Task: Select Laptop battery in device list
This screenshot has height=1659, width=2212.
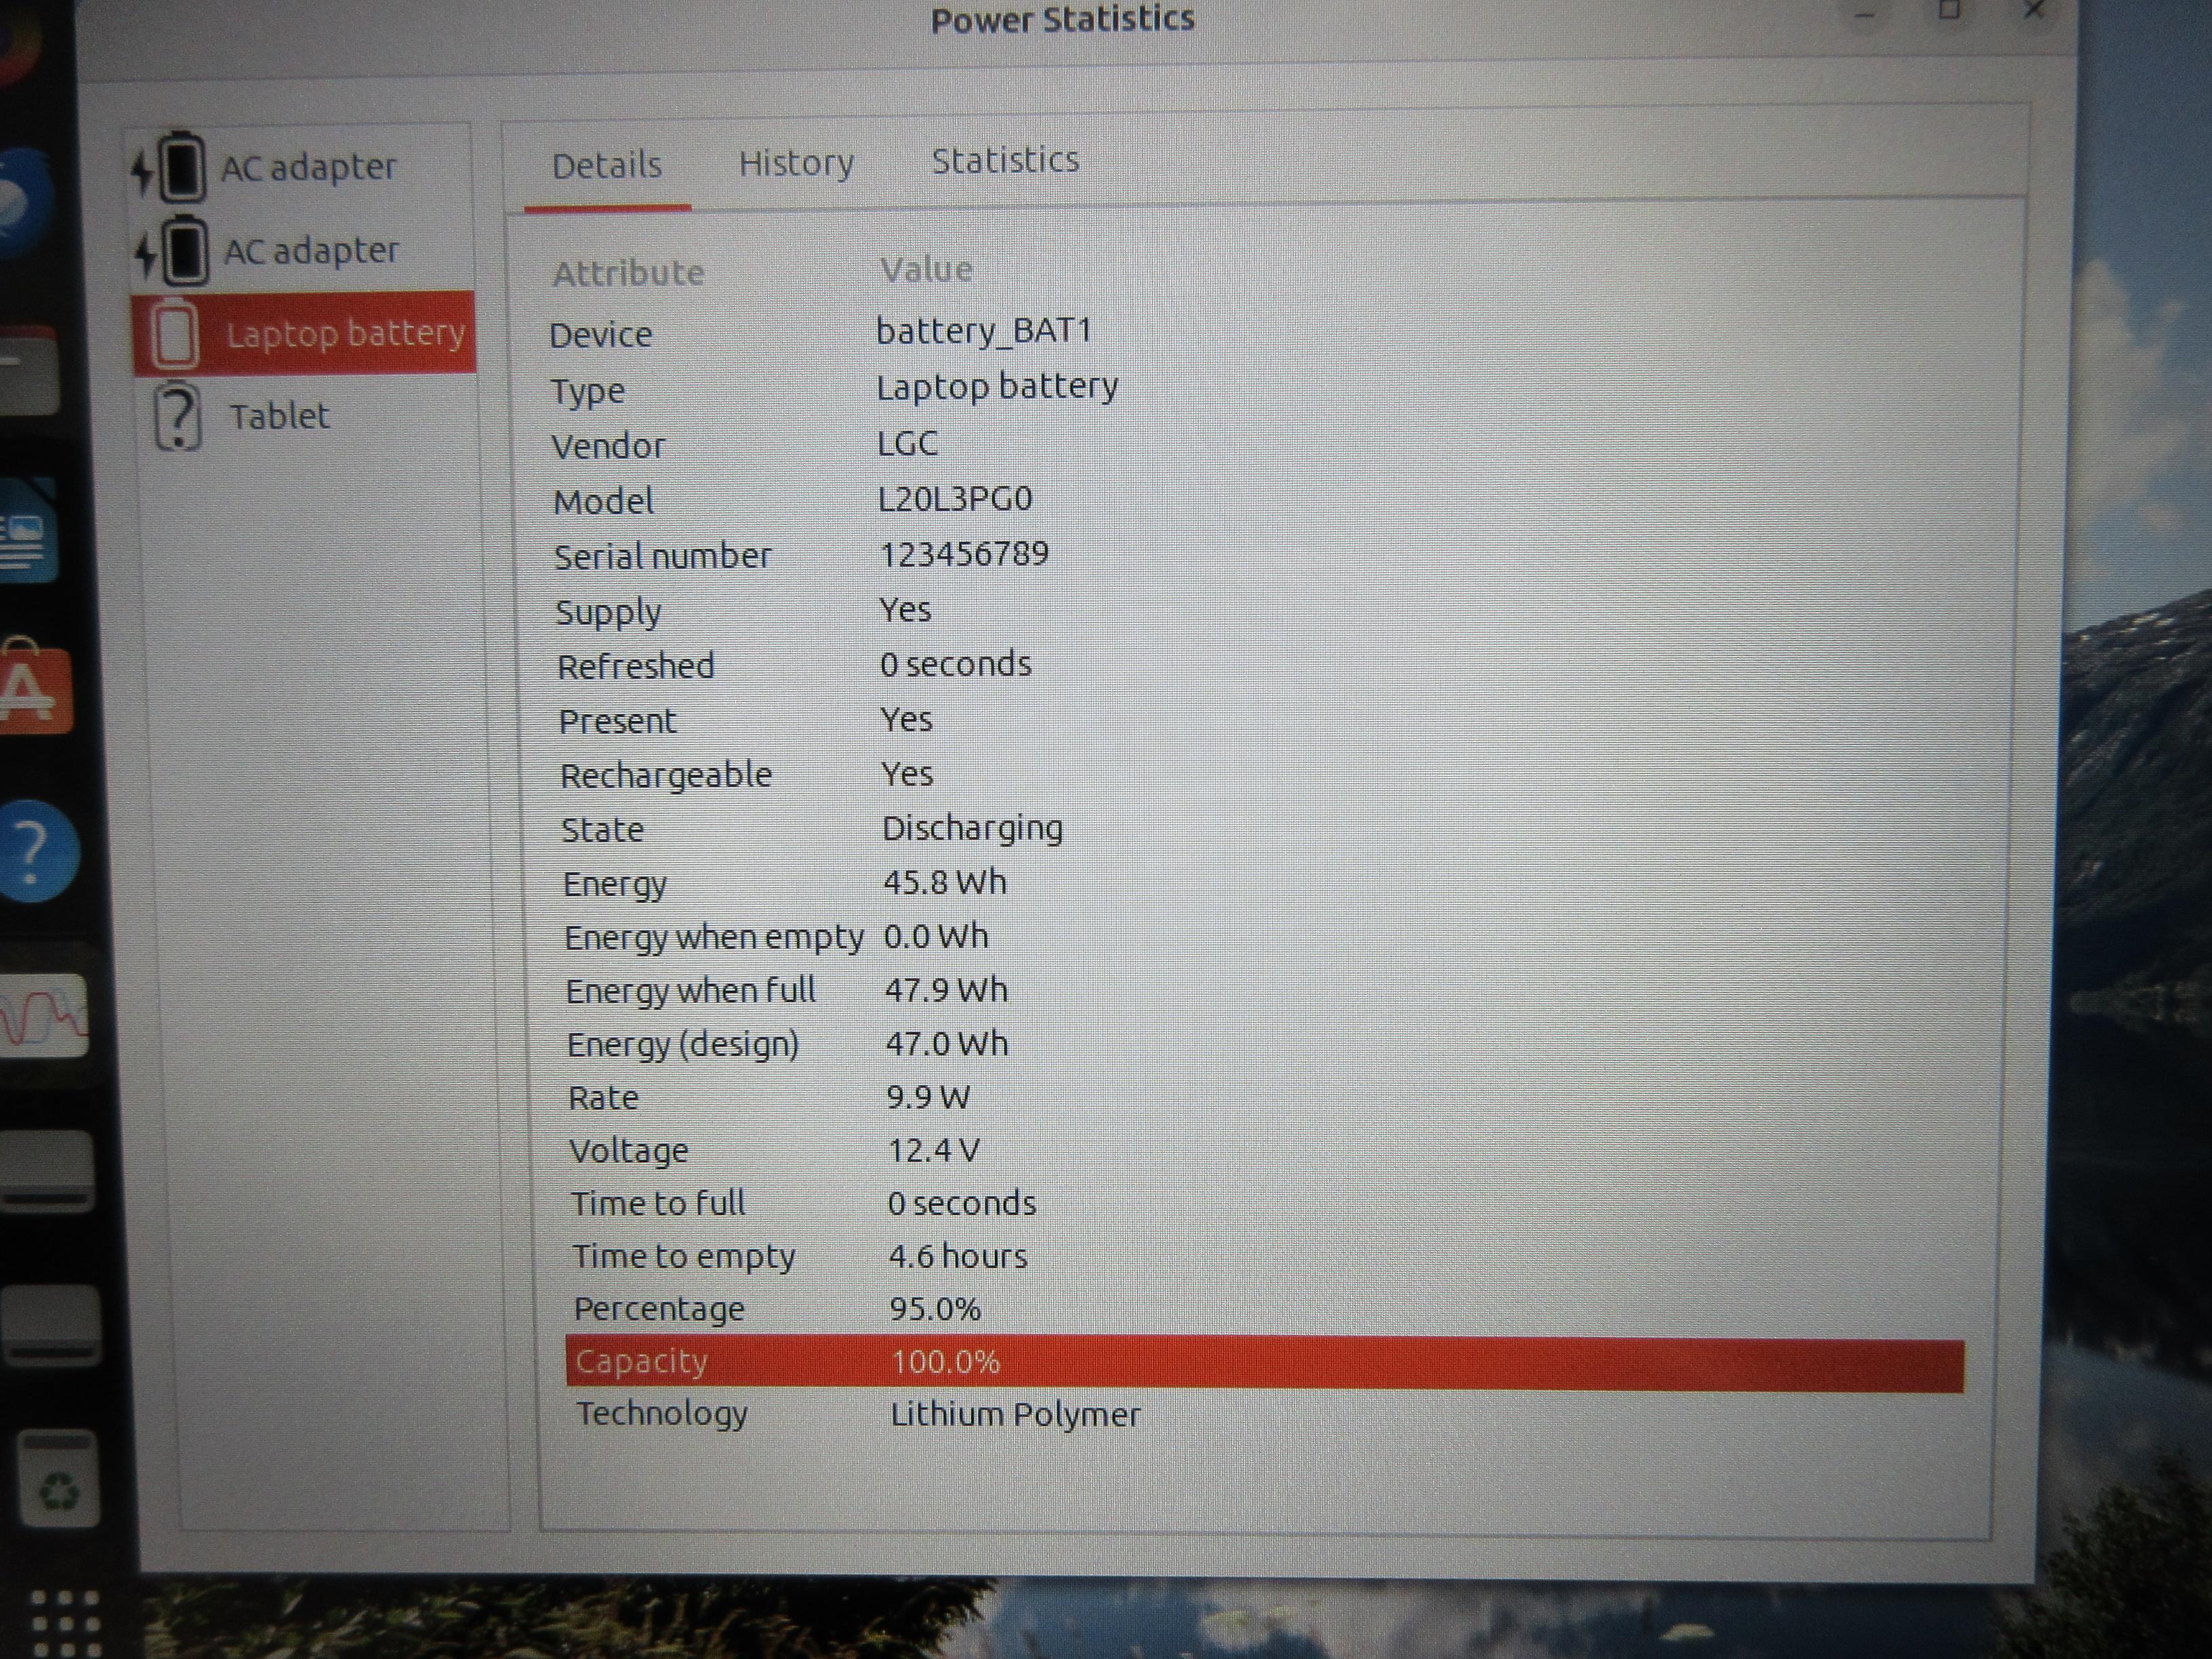Action: (304, 333)
